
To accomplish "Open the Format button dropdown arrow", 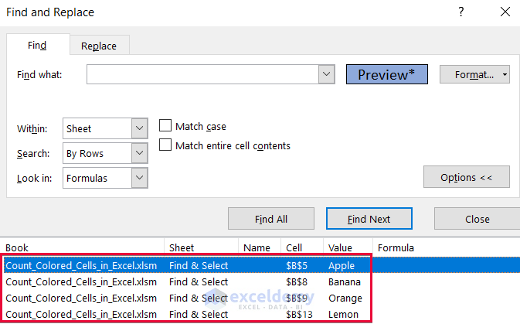I will point(505,74).
